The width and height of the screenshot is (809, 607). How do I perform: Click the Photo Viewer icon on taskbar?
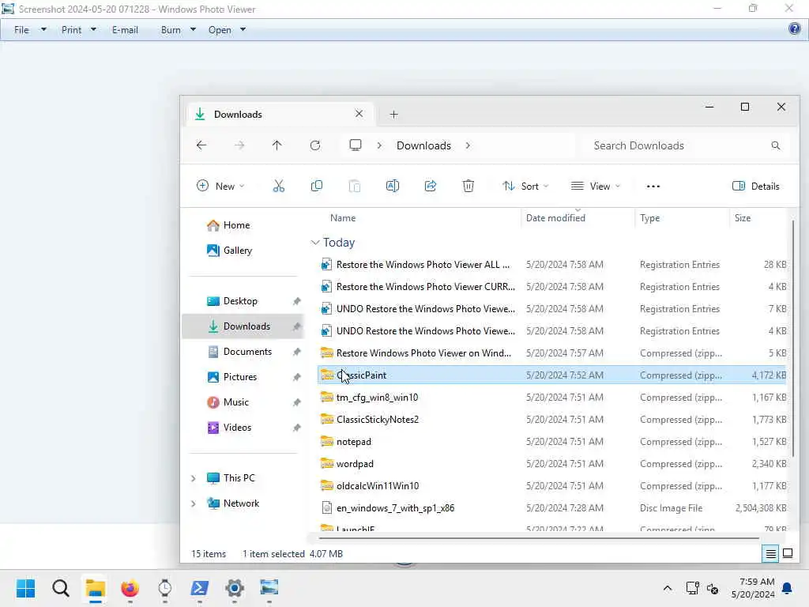(269, 588)
